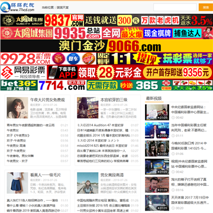Open the bet365 7714.com banner
The width and height of the screenshot is (213, 213).
click(106, 85)
